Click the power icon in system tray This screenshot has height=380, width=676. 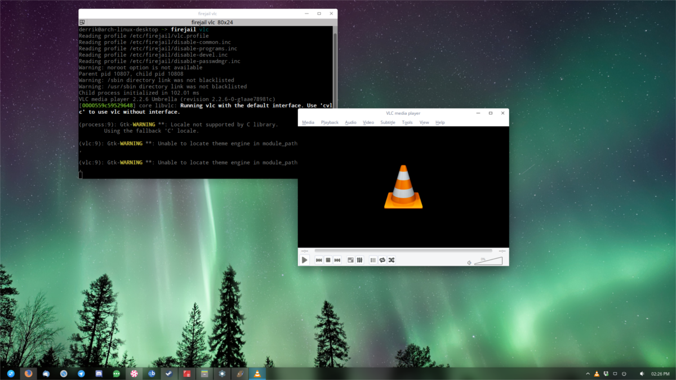click(624, 374)
